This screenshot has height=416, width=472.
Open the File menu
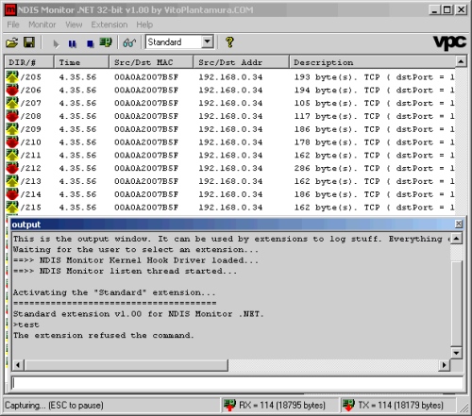tap(13, 25)
